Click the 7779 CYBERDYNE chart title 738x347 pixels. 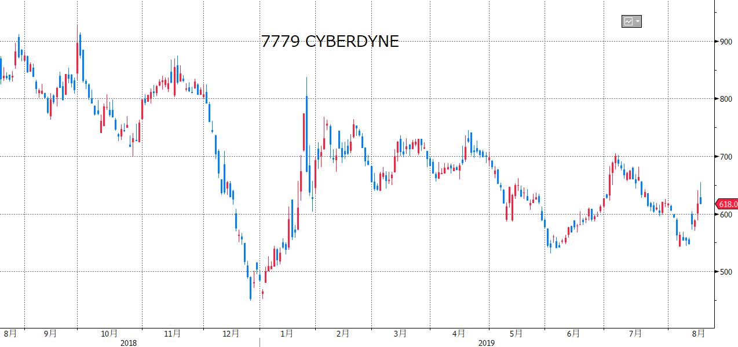click(330, 42)
